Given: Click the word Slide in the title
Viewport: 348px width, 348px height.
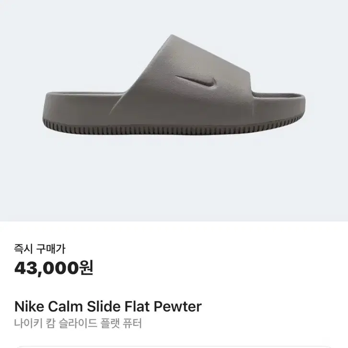Looking at the screenshot, I should pyautogui.click(x=104, y=306).
